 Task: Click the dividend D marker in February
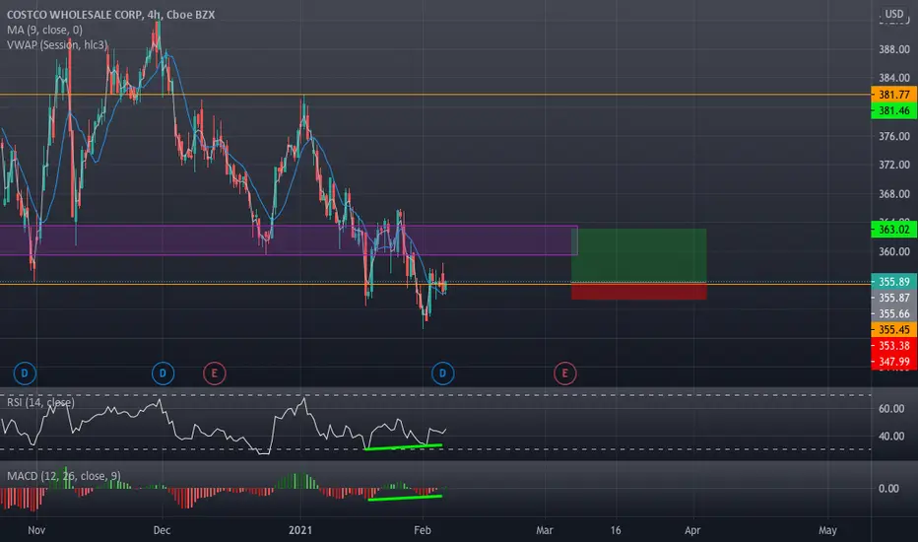[442, 373]
